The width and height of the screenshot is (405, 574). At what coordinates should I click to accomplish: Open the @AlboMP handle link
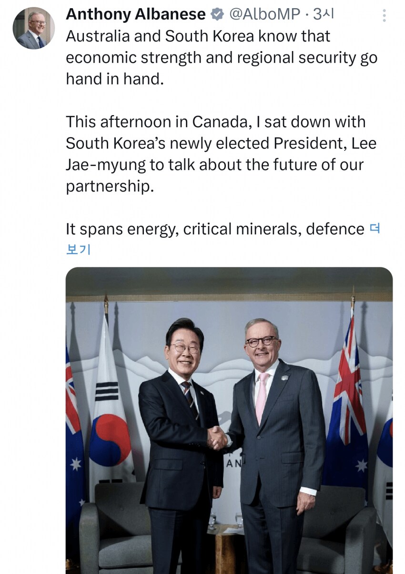(264, 15)
